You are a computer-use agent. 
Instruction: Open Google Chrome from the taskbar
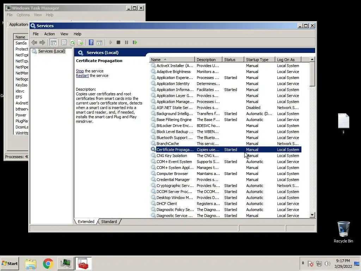48,264
